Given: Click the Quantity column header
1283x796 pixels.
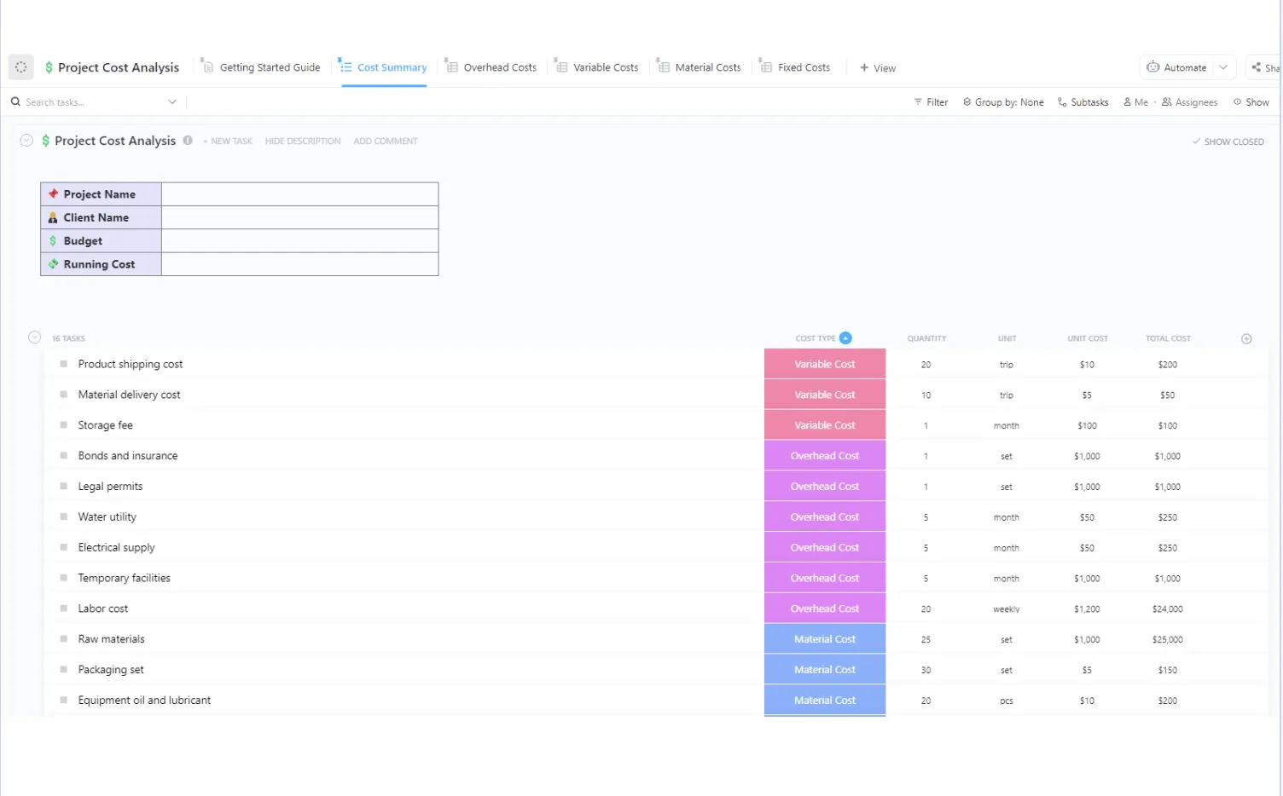Looking at the screenshot, I should point(926,338).
